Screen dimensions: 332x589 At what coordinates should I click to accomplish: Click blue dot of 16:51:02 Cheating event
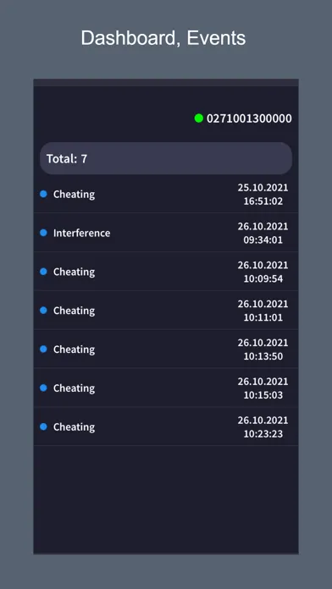point(43,194)
